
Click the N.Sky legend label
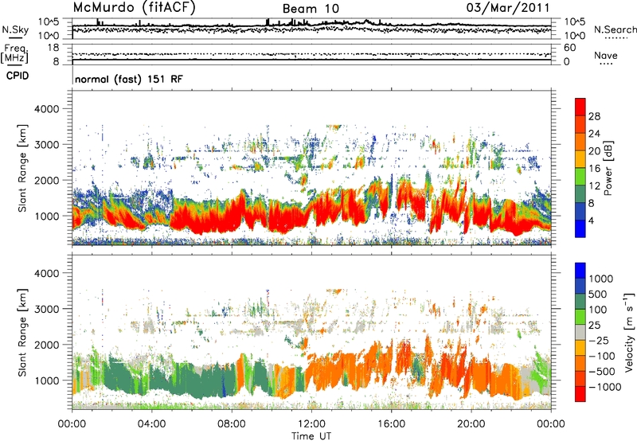[x=15, y=29]
